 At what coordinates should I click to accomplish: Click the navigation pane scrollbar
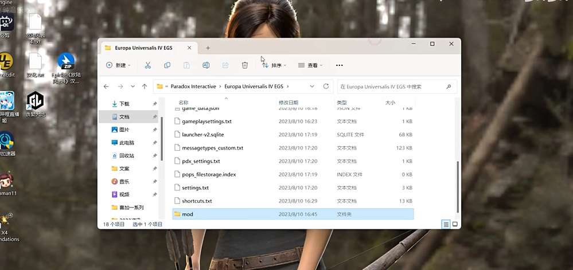pos(162,139)
